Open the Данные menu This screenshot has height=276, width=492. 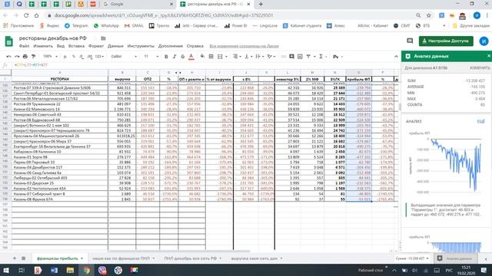(115, 46)
